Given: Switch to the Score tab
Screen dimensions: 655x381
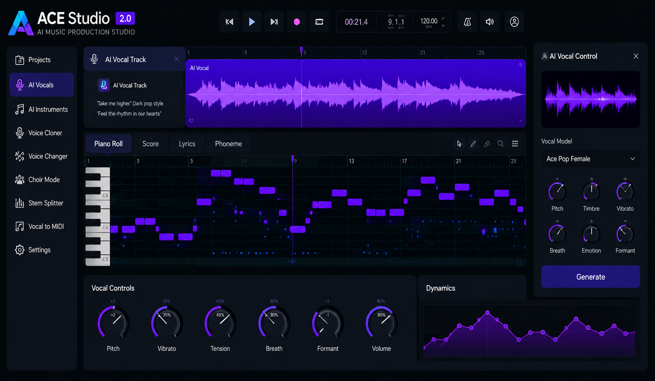Looking at the screenshot, I should [151, 144].
